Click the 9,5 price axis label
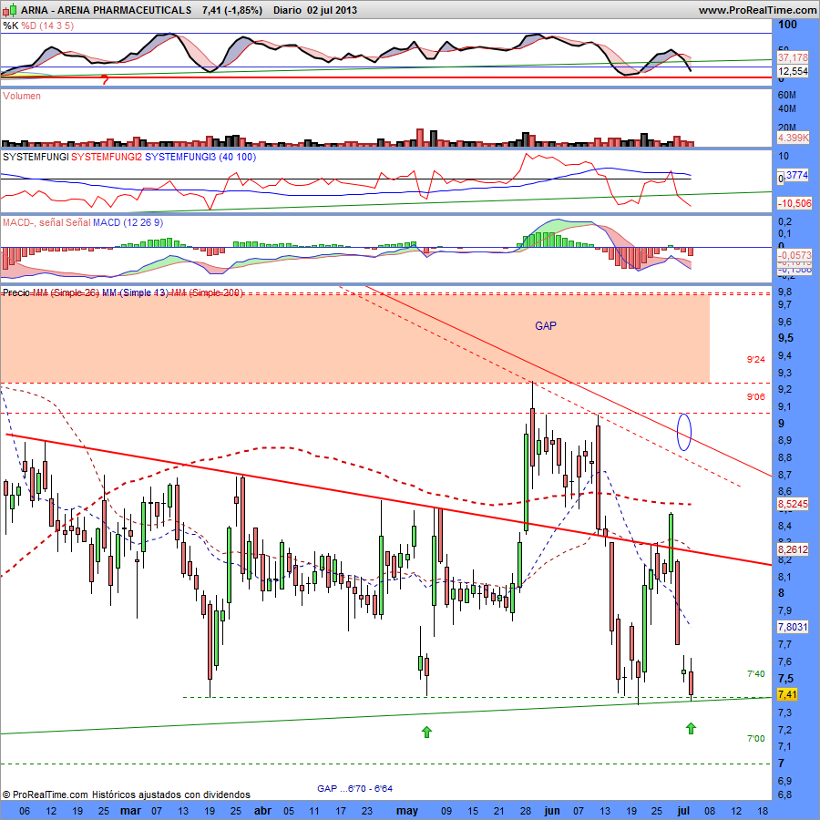Viewport: 820px width, 820px height. point(785,338)
